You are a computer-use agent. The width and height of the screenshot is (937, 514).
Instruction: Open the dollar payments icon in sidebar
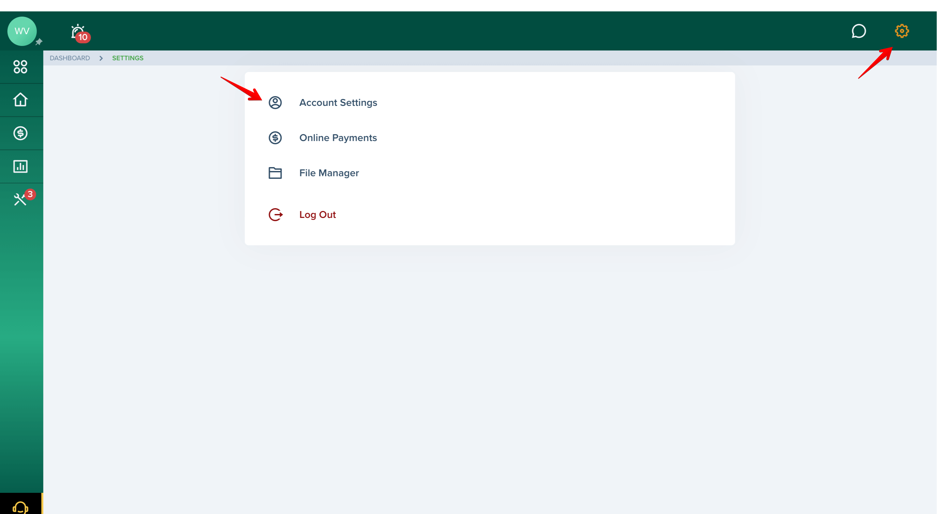[x=20, y=133]
